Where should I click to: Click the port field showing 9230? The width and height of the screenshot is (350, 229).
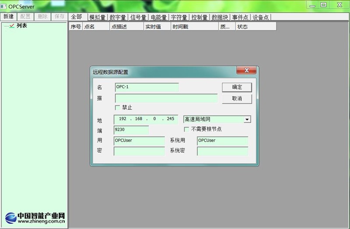tap(131, 130)
